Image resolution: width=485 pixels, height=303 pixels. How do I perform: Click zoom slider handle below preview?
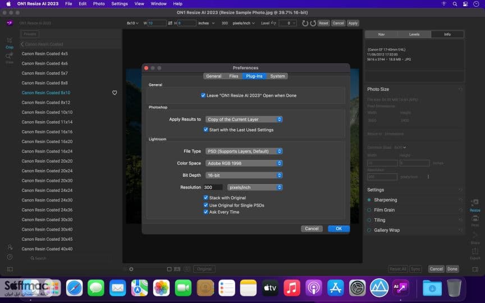(x=131, y=269)
